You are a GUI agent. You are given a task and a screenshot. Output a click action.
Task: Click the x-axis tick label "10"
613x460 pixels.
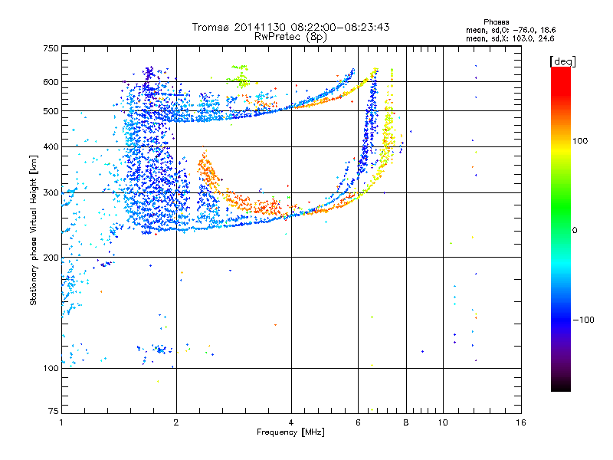coord(443,422)
